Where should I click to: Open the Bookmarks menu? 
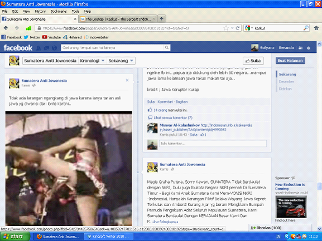59,12
